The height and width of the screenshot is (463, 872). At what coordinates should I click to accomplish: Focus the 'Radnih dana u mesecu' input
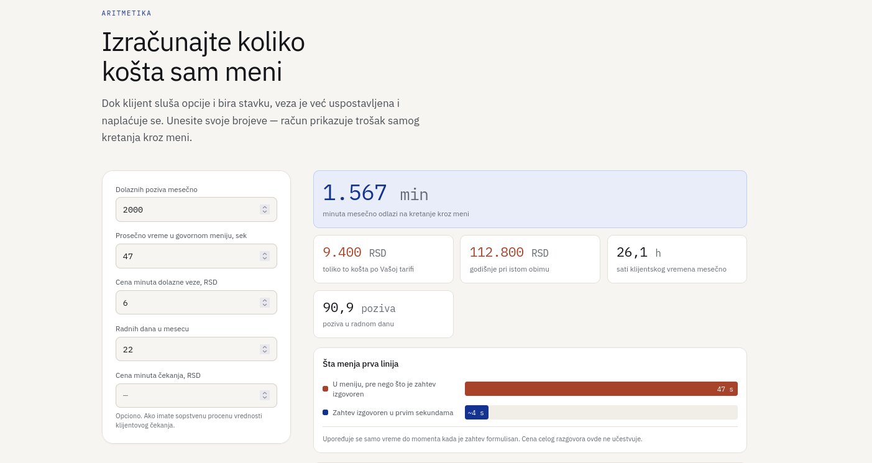[196, 349]
